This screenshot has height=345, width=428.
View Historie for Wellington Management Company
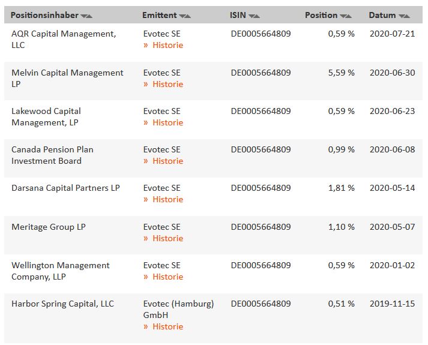coord(167,277)
